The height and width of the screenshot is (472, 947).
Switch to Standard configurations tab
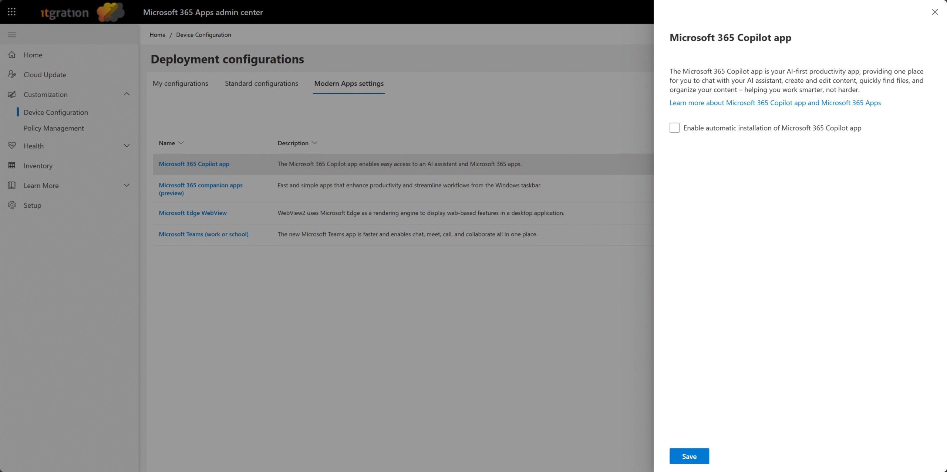[x=261, y=84]
